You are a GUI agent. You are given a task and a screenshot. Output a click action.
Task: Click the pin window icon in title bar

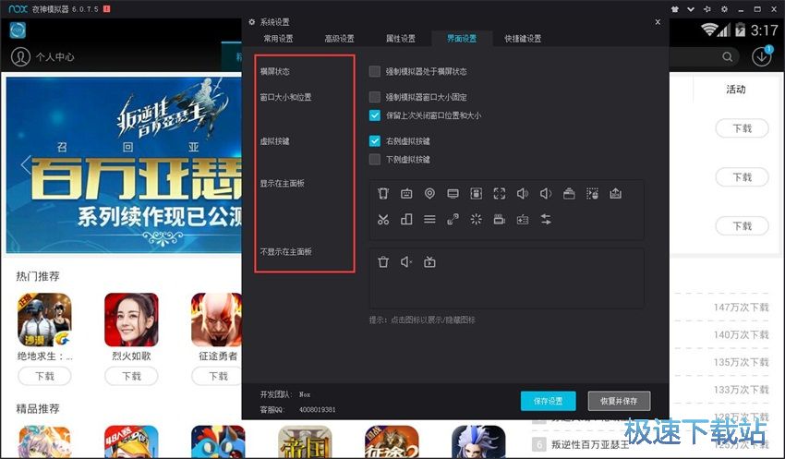coord(707,9)
